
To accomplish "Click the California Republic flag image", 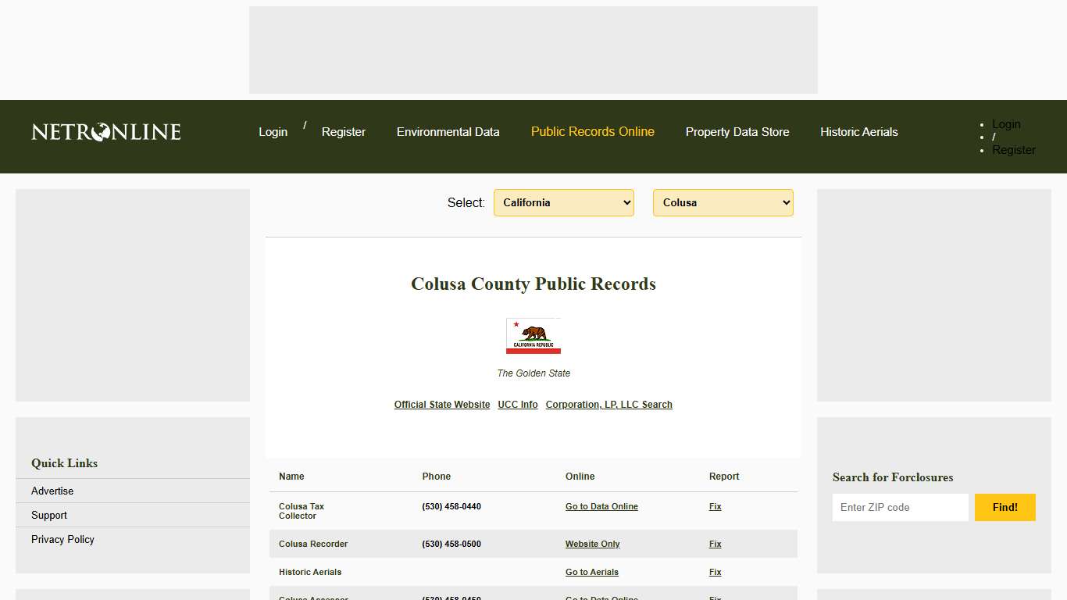I will click(533, 336).
